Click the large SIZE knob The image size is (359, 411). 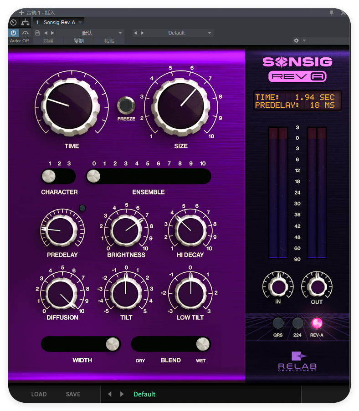[181, 106]
